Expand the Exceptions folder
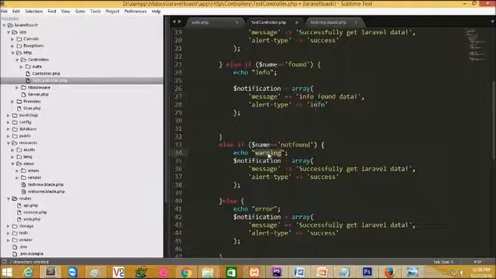 click(x=12, y=46)
